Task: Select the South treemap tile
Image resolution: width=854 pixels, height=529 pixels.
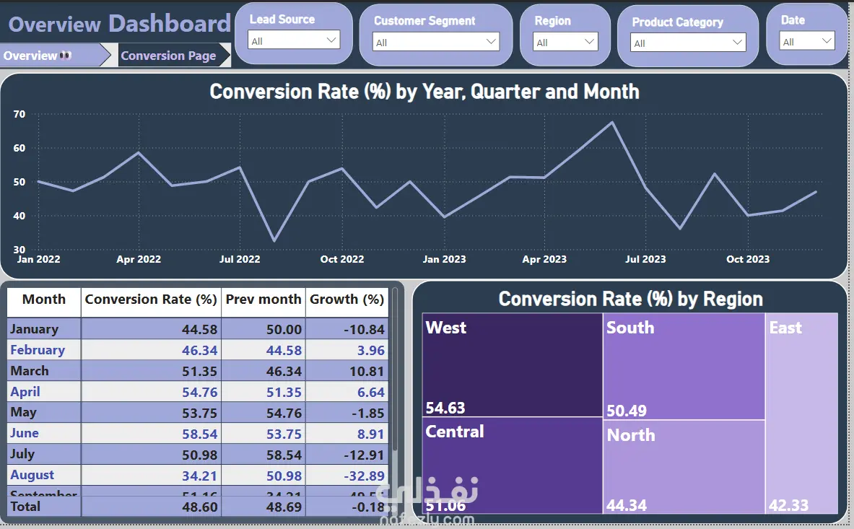Action: [684, 366]
